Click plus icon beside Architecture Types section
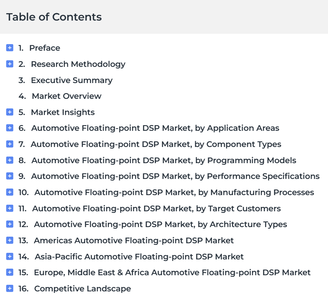 pyautogui.click(x=10, y=224)
